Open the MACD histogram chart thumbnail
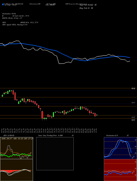The height and width of the screenshot is (181, 137). 16,170
